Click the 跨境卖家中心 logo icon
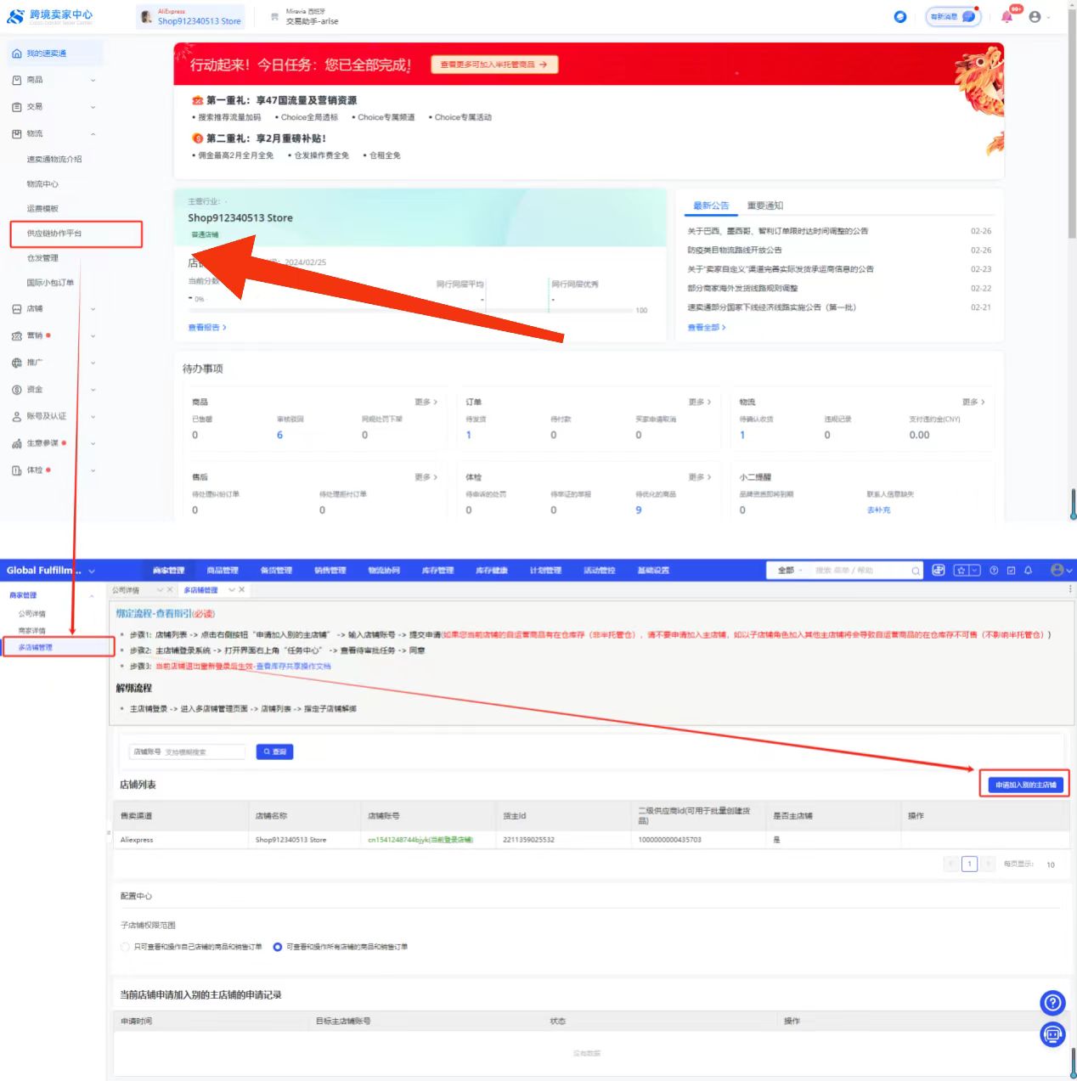Screen dimensions: 1077x1081 [15, 16]
